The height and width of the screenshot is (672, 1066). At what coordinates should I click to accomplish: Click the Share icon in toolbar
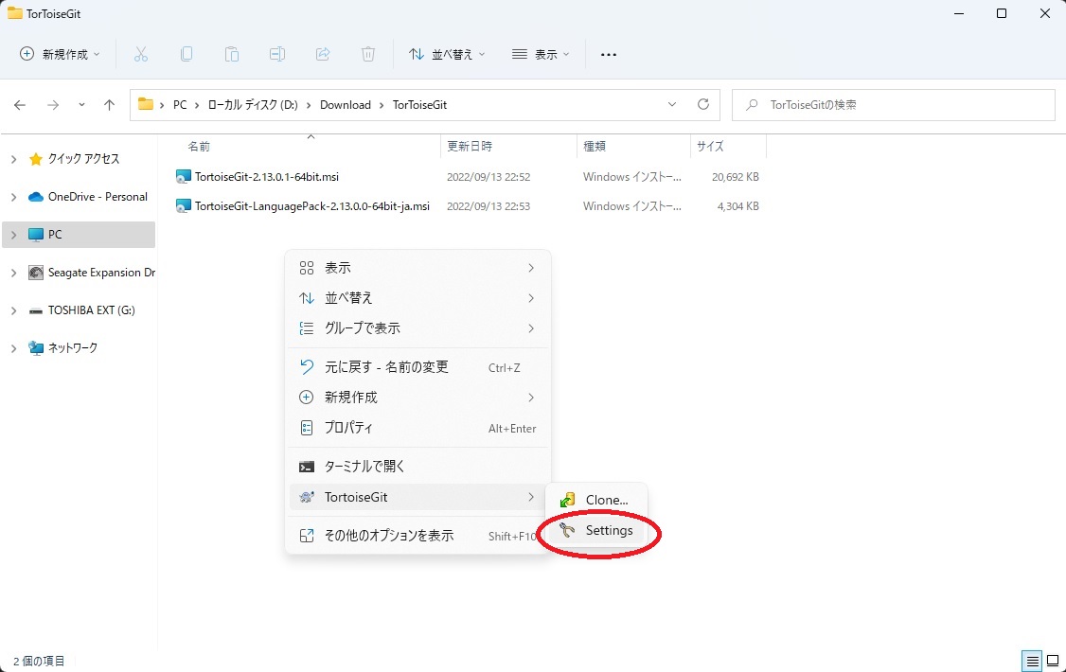(x=323, y=54)
